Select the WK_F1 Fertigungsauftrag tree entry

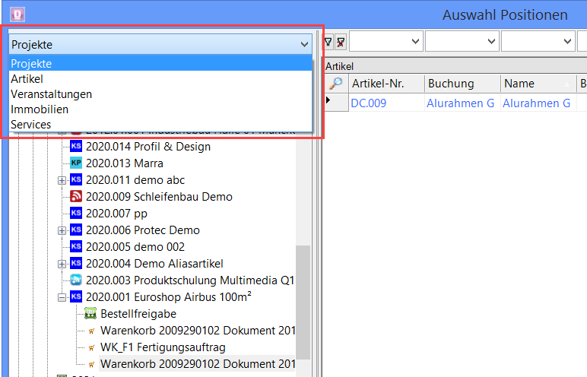[163, 347]
